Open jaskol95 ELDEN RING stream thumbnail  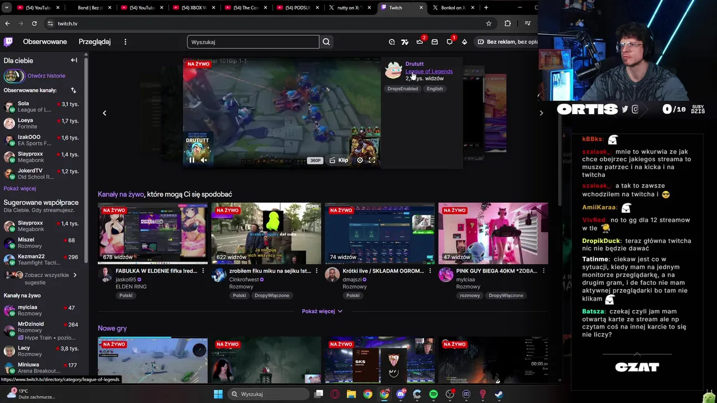coord(153,233)
